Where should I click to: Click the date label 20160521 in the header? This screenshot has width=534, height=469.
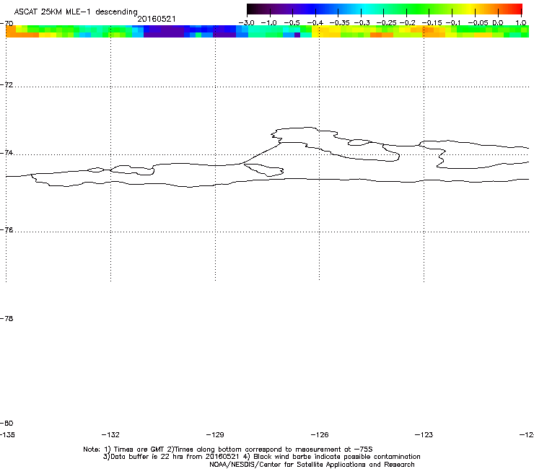point(157,19)
